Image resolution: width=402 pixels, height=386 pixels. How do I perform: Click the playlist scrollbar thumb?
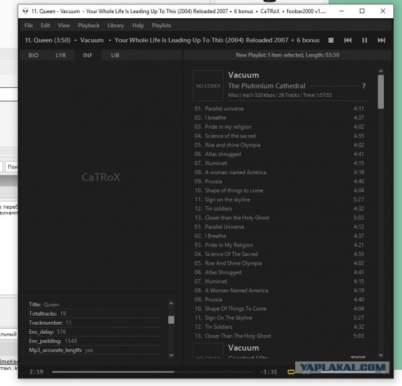tap(381, 92)
